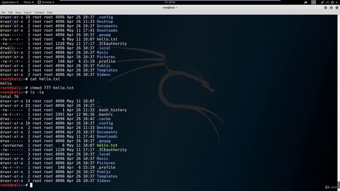Click the '10:27' timestamp of the '..' entry
The width and height of the screenshot is (340, 191).
click(89, 106)
